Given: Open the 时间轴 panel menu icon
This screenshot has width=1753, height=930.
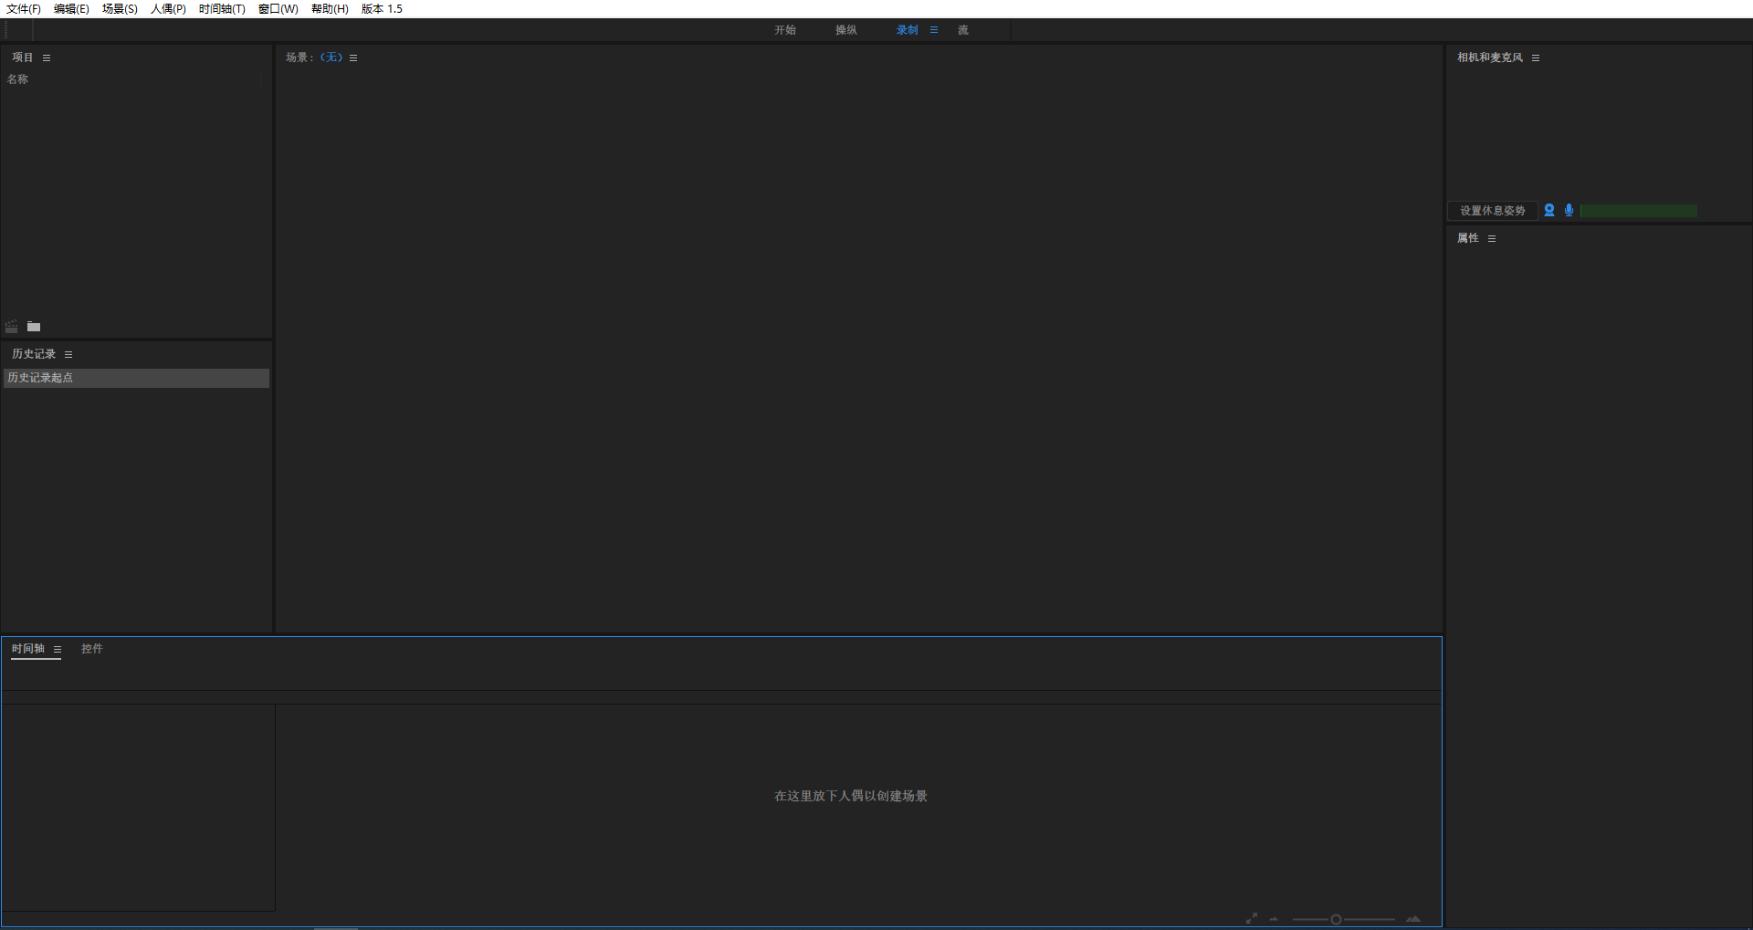Looking at the screenshot, I should click(58, 650).
